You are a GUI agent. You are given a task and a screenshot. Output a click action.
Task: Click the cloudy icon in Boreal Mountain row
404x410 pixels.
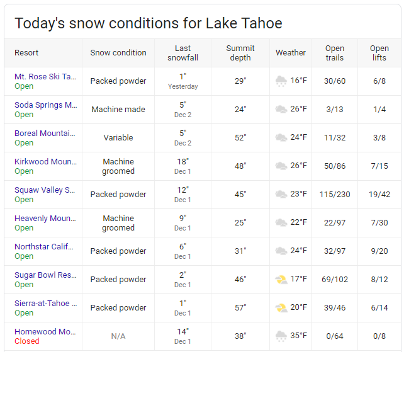pos(281,137)
